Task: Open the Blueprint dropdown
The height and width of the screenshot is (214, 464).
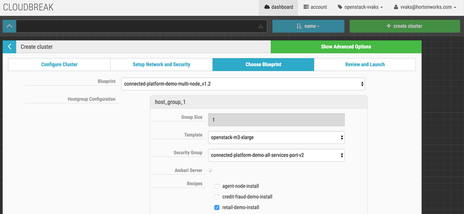Action: coord(243,84)
